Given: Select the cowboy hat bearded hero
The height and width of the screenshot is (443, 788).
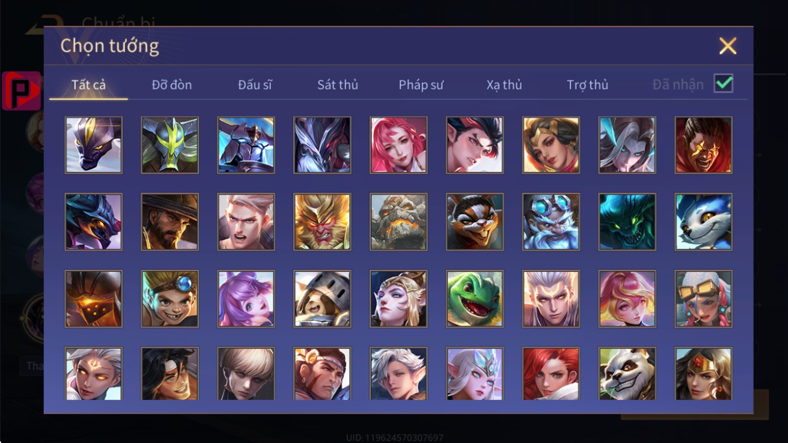Looking at the screenshot, I should (170, 222).
